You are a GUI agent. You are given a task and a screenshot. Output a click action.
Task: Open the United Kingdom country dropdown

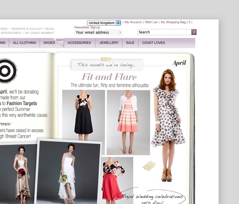coord(104,23)
